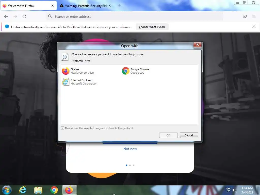This screenshot has height=195, width=260.
Task: Switch to the Warning: Potential Security Risk tab
Action: click(x=86, y=6)
